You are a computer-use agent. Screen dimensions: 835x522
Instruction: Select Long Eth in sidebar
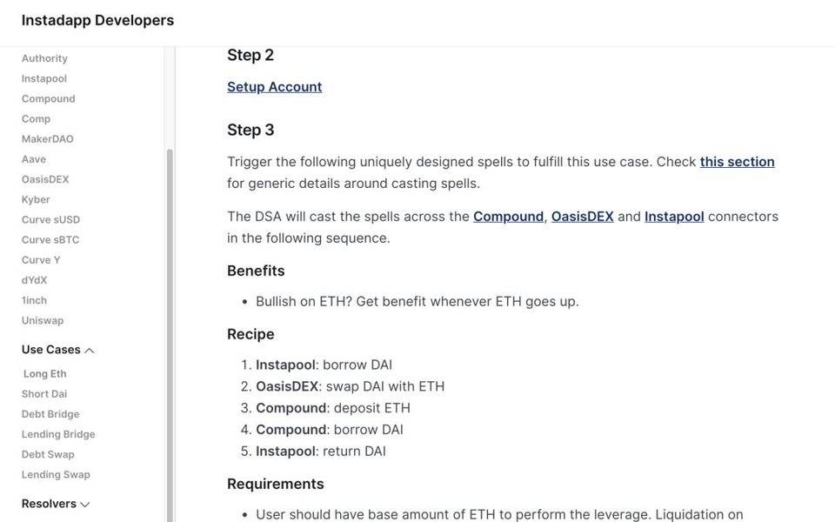[45, 374]
